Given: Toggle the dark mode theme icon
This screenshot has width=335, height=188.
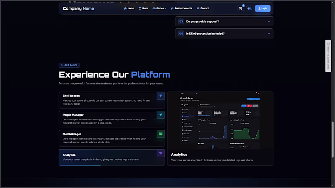Looking at the screenshot, I should tap(249, 8).
